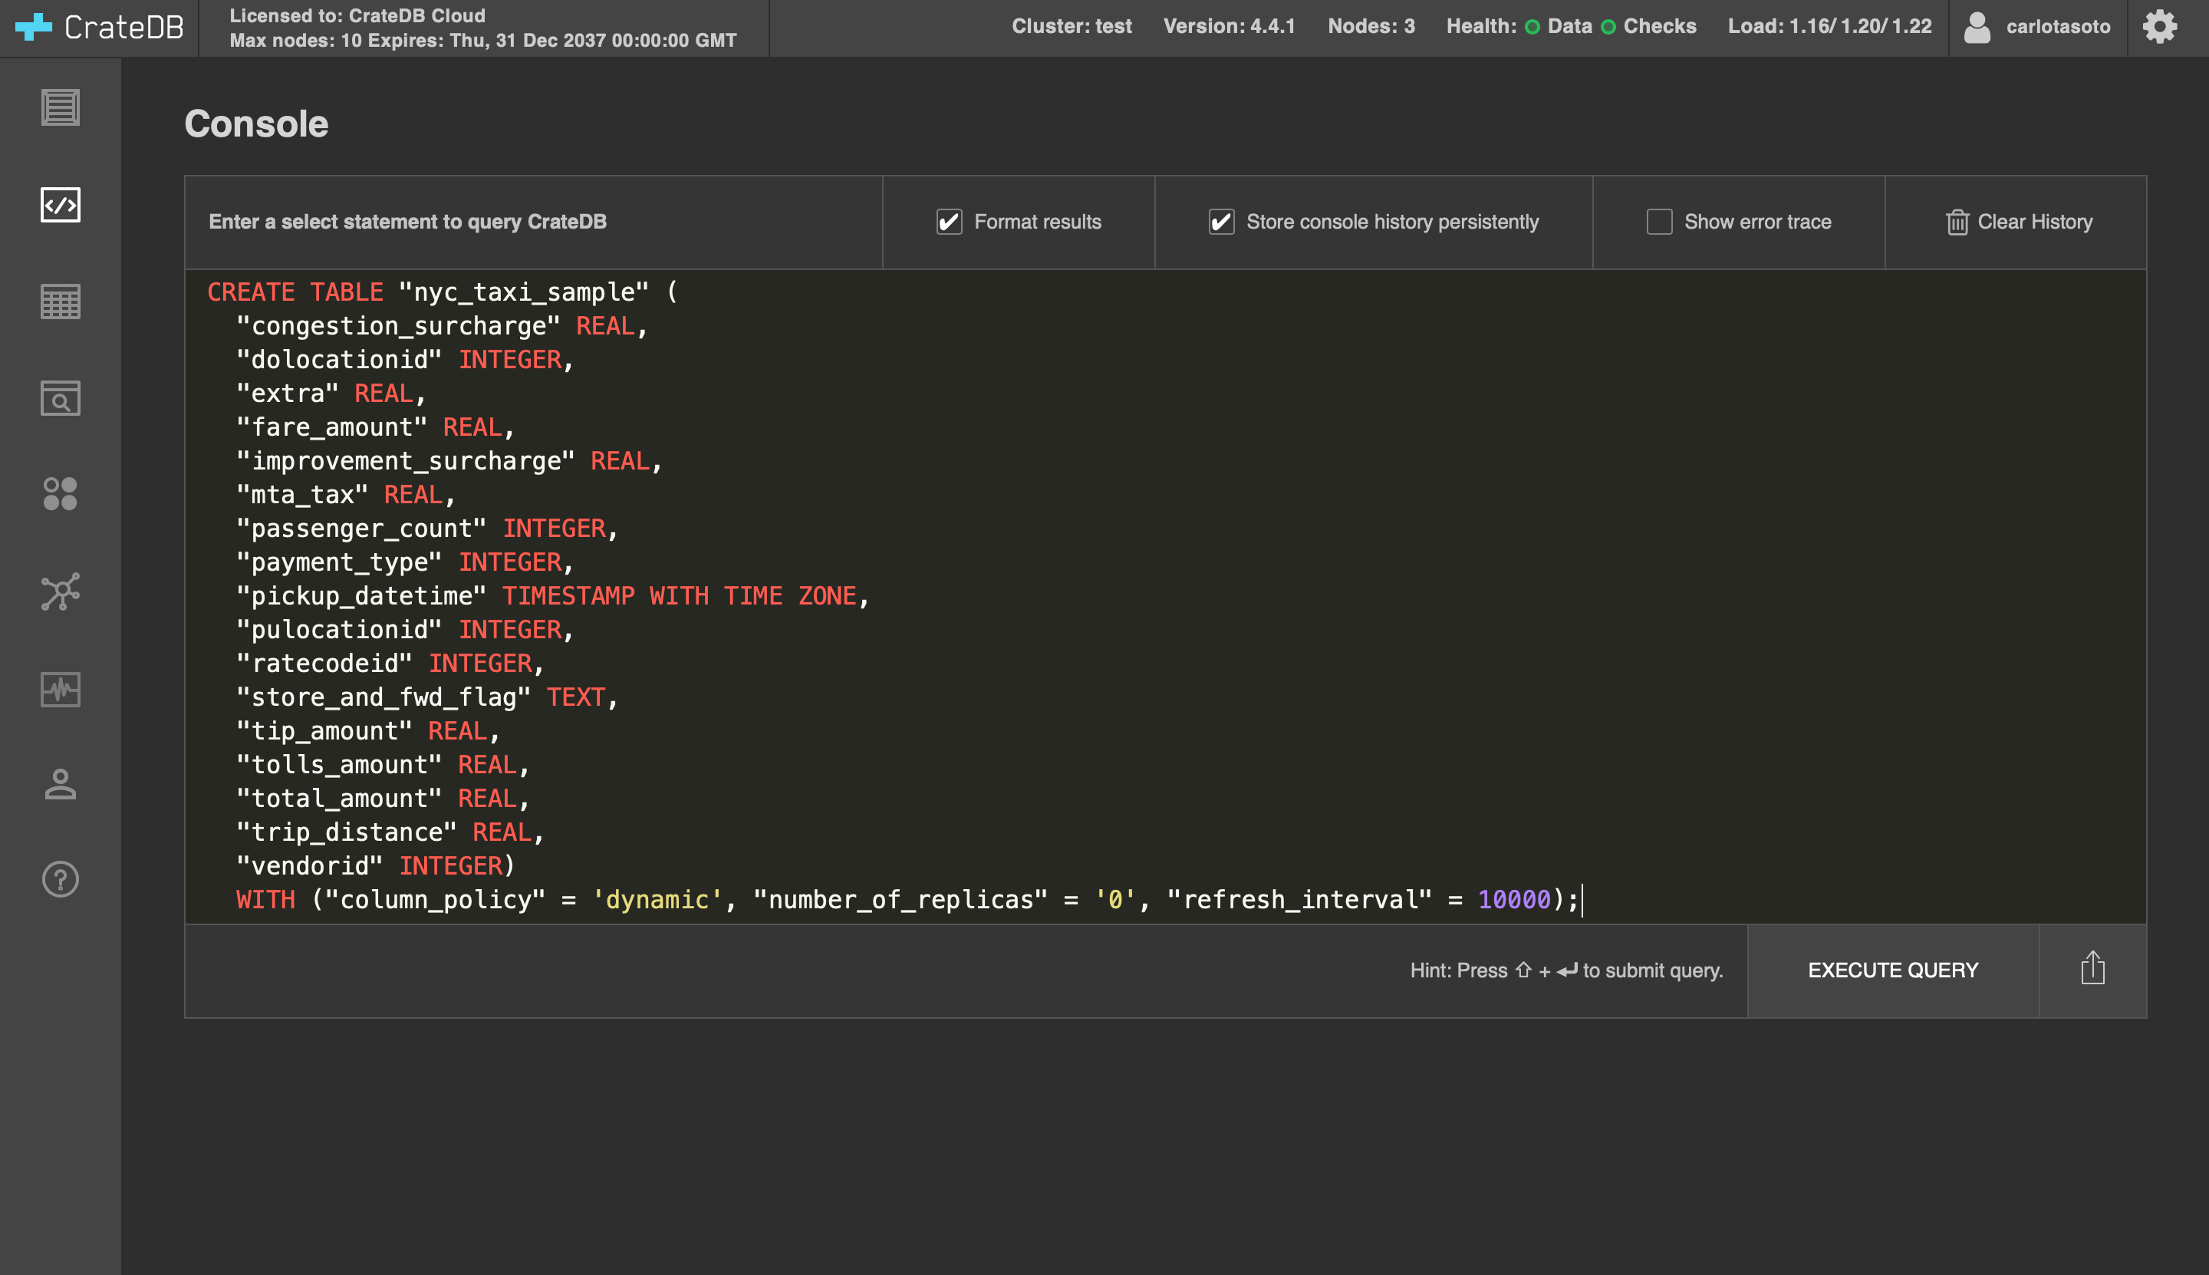Image resolution: width=2209 pixels, height=1275 pixels.
Task: Click the "nyc_taxi_sample" table name in the query
Action: click(524, 292)
